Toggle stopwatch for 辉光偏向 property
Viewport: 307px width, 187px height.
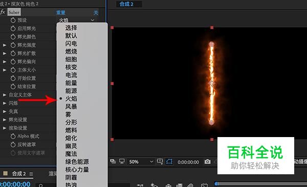click(13, 62)
